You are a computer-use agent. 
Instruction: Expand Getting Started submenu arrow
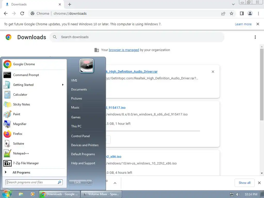pyautogui.click(x=63, y=85)
